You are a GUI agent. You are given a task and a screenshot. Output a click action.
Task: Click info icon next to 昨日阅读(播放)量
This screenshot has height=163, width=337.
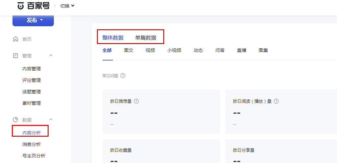tap(276, 101)
